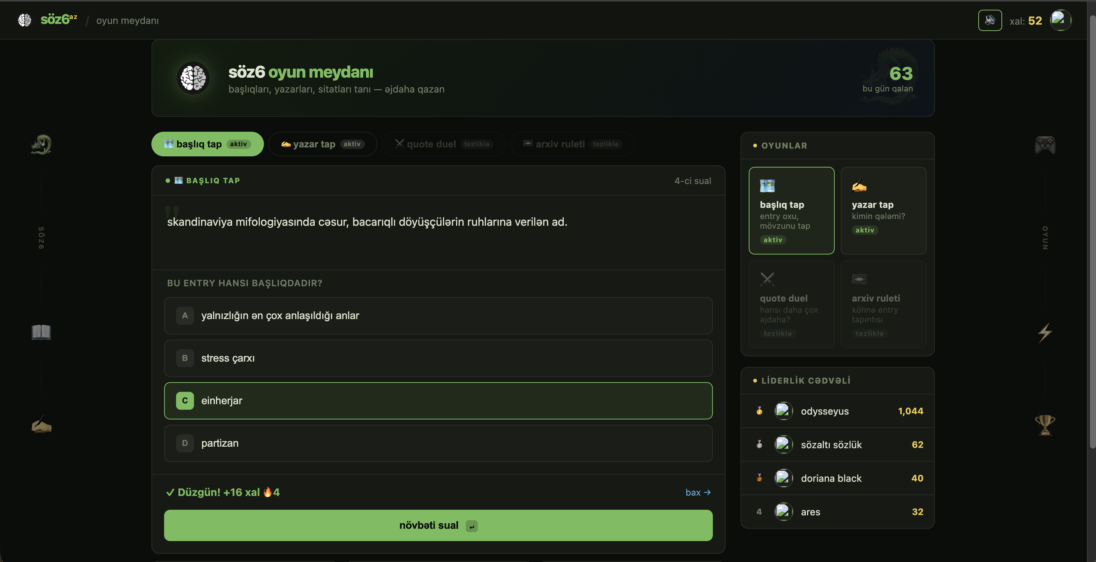Click the 63 bu gün qalan counter
Viewport: 1096px width, 562px height.
point(888,79)
